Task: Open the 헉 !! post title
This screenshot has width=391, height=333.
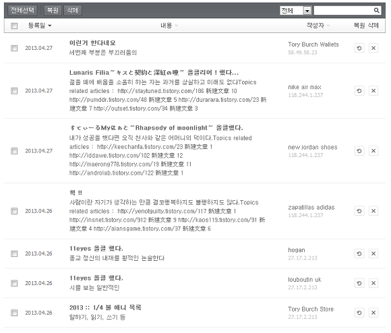Action: point(76,192)
